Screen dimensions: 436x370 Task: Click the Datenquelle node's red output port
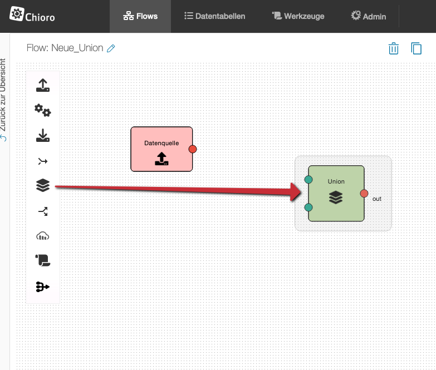coord(193,149)
